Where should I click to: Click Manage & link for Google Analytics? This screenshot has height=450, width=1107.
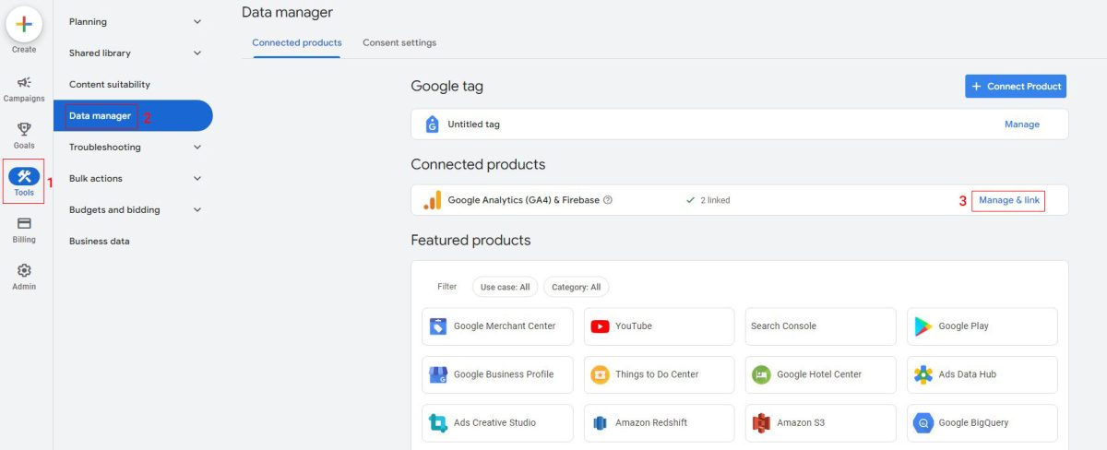pos(1009,200)
